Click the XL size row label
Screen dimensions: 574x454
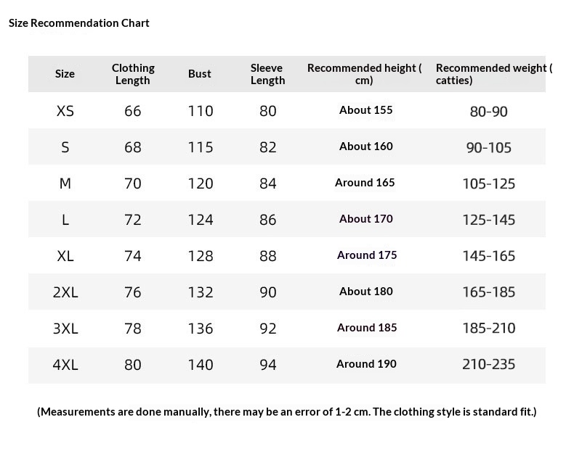65,256
